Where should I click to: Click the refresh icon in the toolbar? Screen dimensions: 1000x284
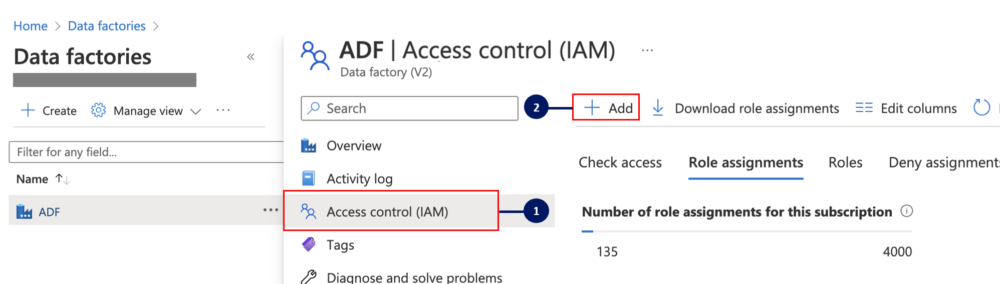[981, 107]
